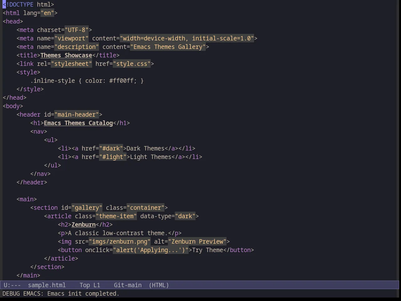This screenshot has width=401, height=301.
Task: Click "width=device-width, initial-scale=1.0" content string
Action: (187, 38)
